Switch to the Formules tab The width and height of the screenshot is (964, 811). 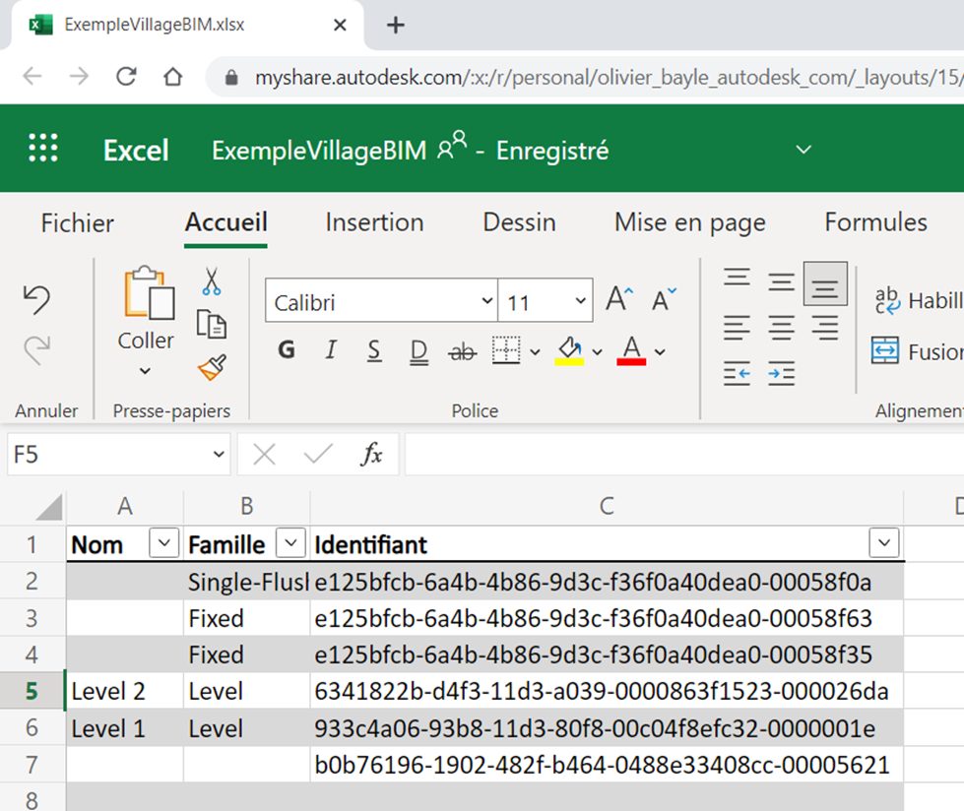tap(876, 222)
